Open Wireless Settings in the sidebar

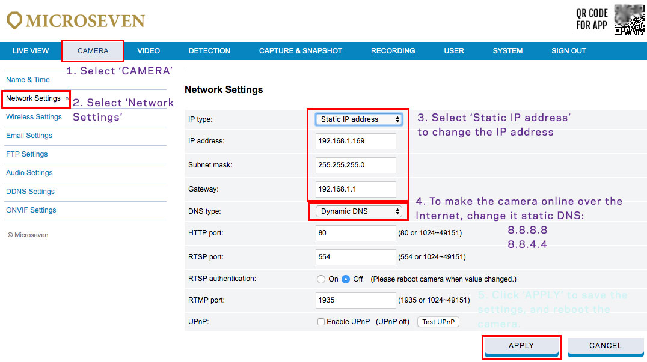[x=34, y=117]
